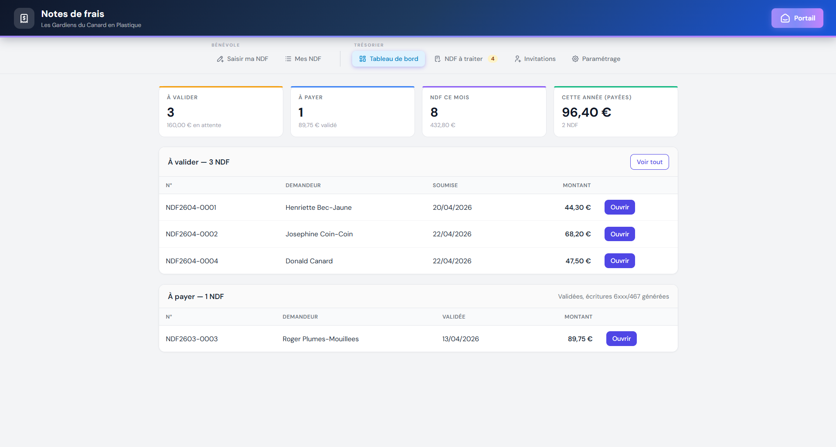Click the NDF ce mois summary card

coord(484,112)
